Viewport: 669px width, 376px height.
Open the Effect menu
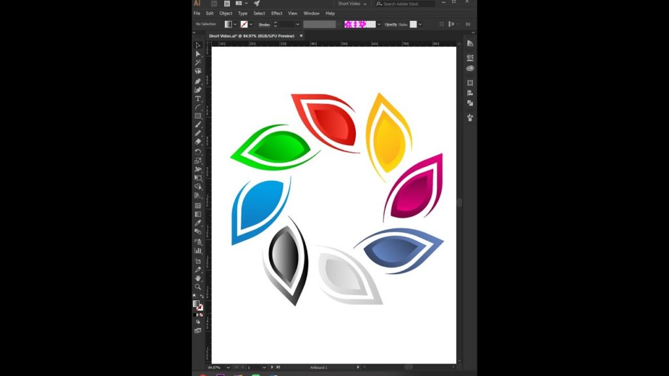pos(276,13)
